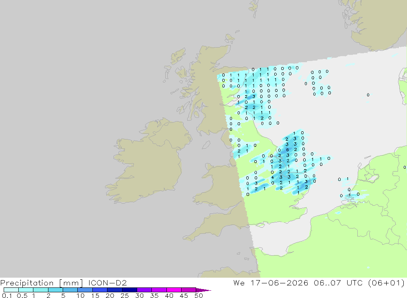This screenshot has width=407, height=298.
Task: Select the legend swatch between 5 and 10
Action: pos(70,290)
